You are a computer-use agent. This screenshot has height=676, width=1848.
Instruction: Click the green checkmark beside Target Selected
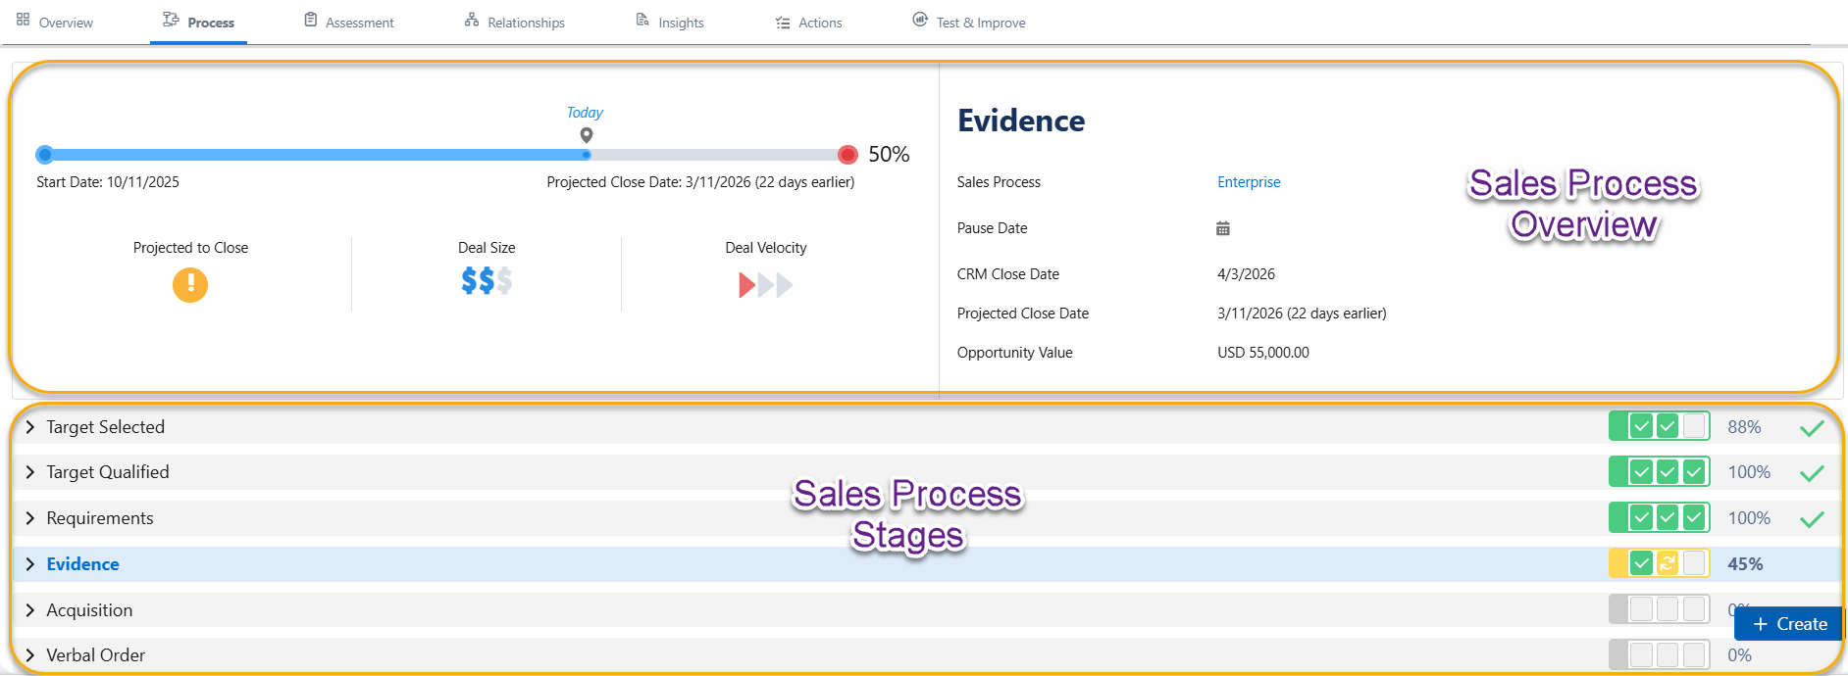pos(1812,428)
